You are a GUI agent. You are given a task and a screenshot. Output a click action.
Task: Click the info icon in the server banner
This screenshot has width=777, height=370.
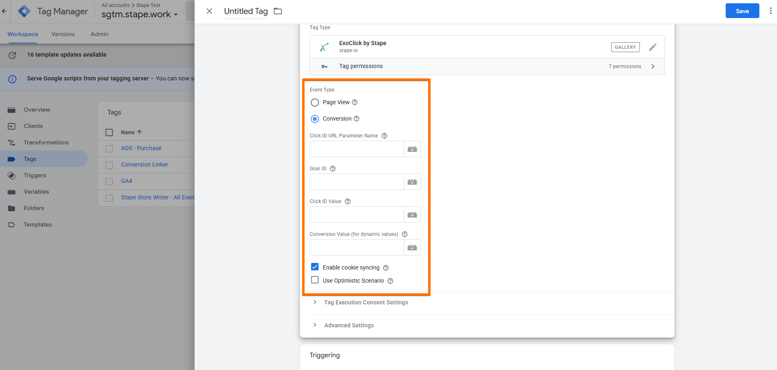13,79
